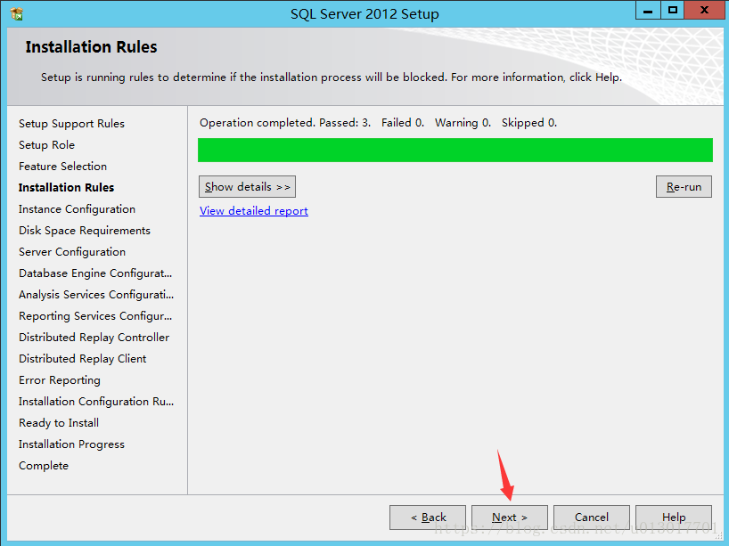Open the View detailed report link
The height and width of the screenshot is (546, 729).
(254, 211)
